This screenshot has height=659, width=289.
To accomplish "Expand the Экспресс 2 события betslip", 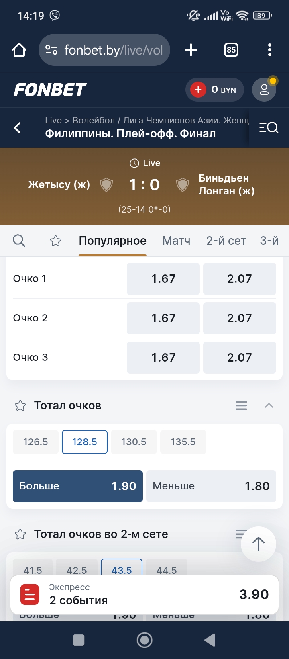I will (x=144, y=594).
